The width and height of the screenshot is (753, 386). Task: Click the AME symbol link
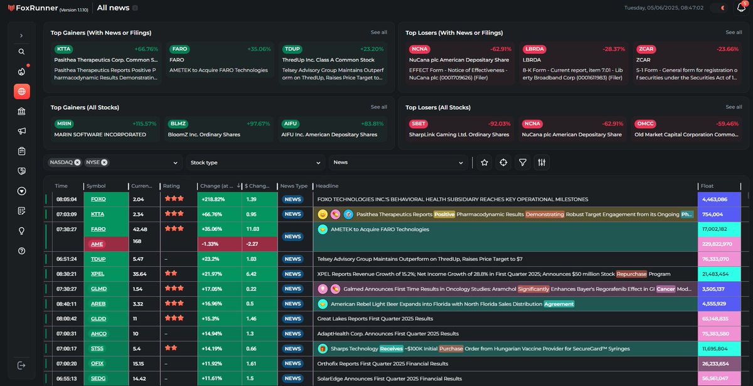point(97,244)
